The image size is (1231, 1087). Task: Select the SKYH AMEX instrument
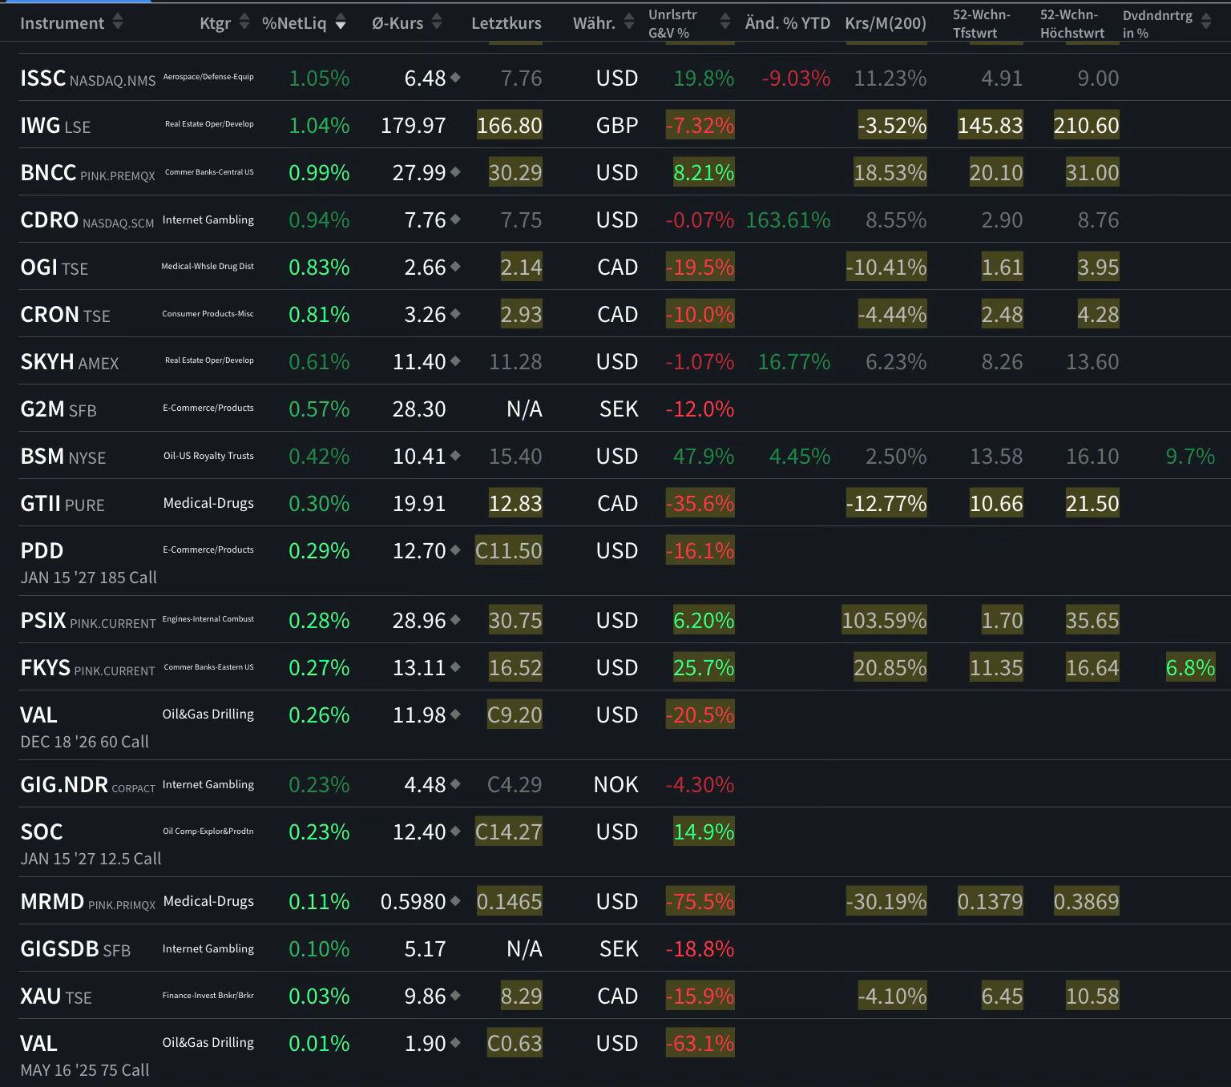point(69,362)
